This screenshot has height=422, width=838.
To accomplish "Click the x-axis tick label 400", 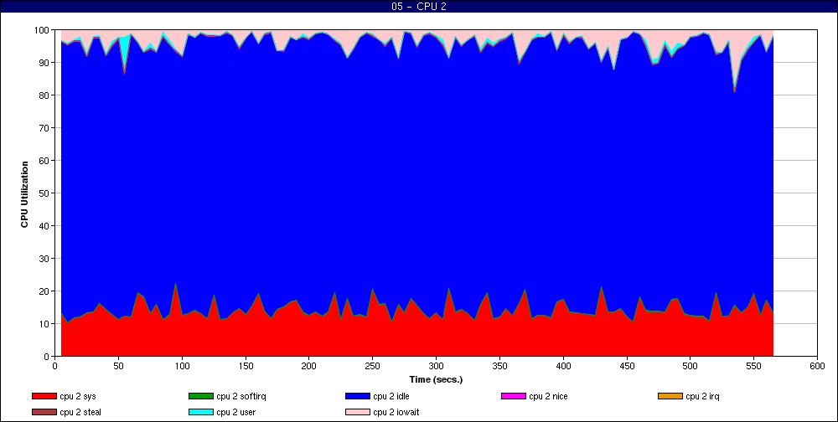I will (563, 366).
